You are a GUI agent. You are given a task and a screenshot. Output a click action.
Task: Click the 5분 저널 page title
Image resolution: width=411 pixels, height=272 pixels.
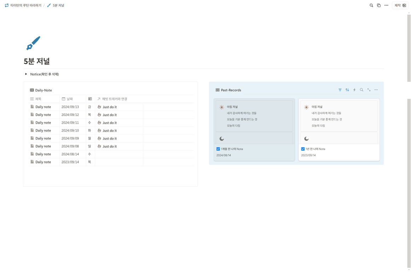coord(37,61)
